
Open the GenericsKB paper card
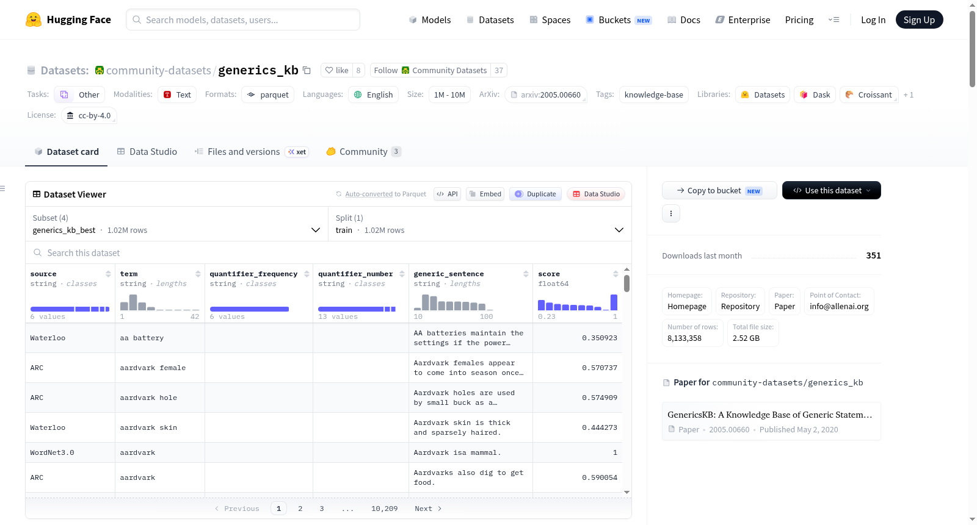point(771,421)
